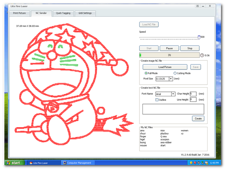Click the Load NC File button
Viewport: 225px width, 169px height.
[149, 25]
